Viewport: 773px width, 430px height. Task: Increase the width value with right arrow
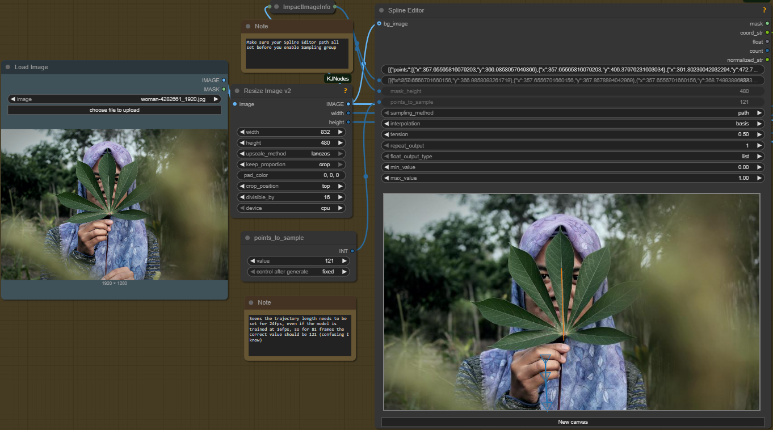click(x=341, y=132)
